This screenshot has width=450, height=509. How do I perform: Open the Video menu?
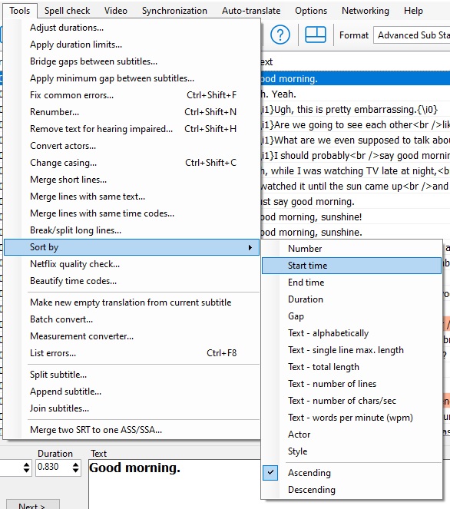(x=116, y=11)
